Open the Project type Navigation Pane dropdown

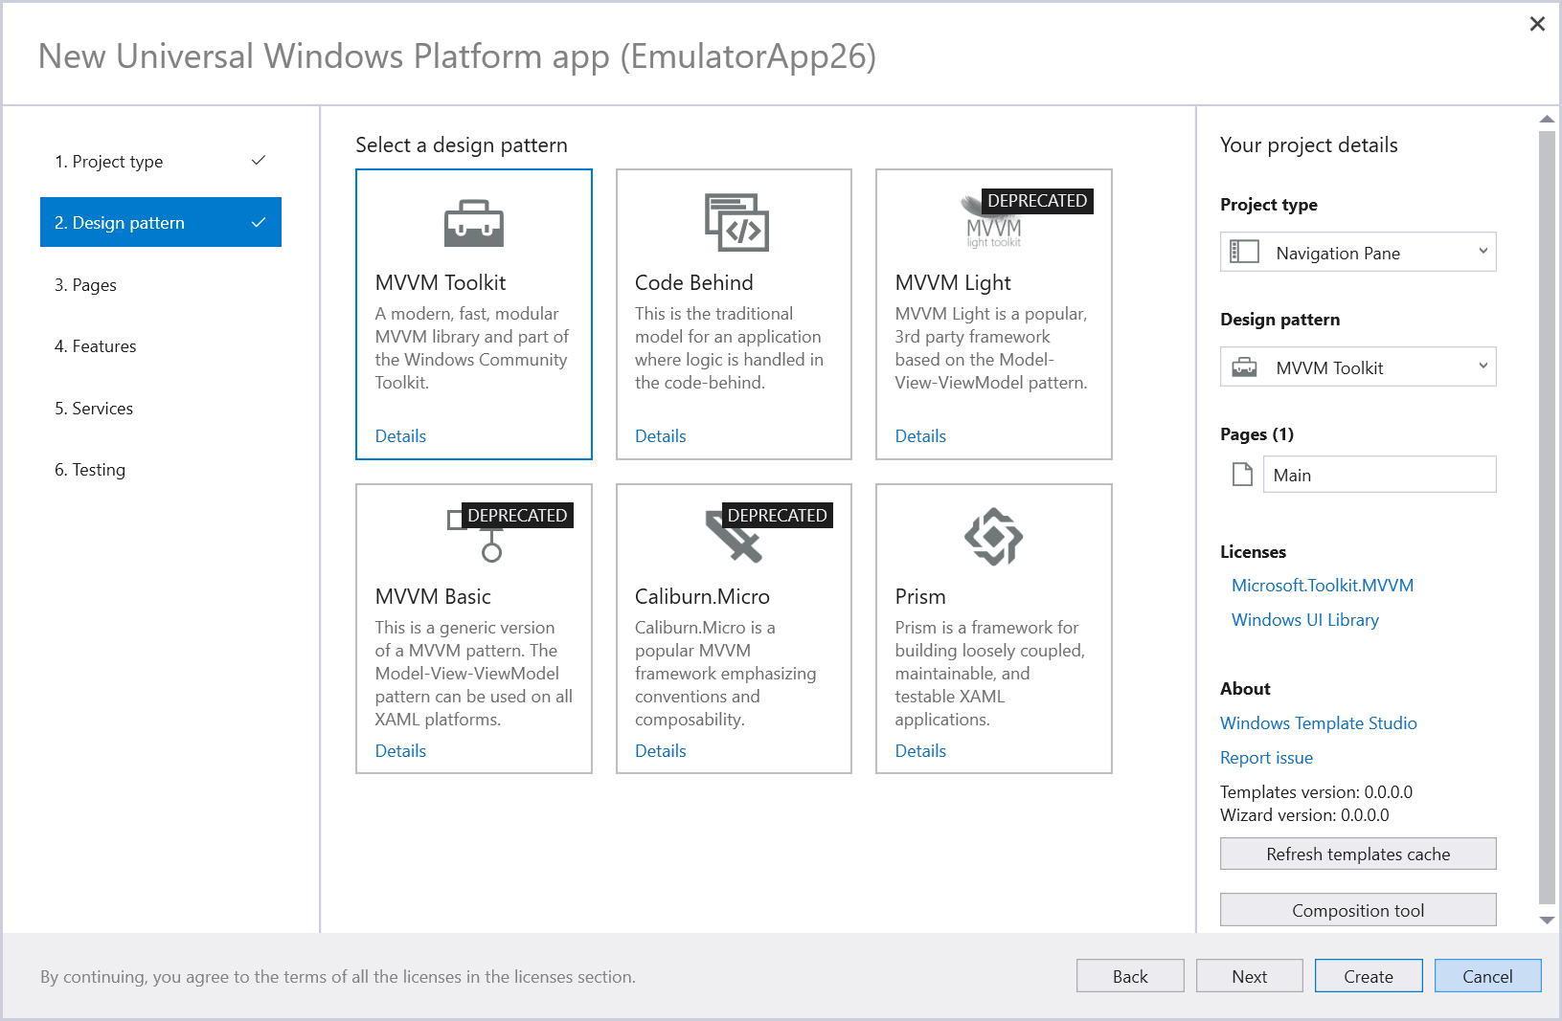1358,253
